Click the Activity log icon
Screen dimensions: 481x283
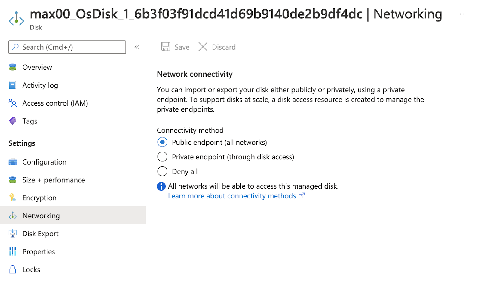coord(13,85)
